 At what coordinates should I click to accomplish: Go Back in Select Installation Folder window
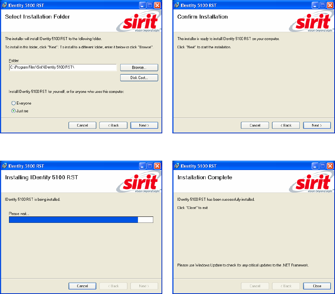point(113,125)
